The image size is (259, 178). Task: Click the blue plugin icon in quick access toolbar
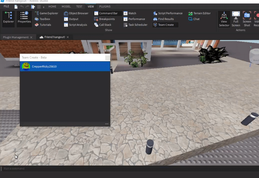pos(33,7)
